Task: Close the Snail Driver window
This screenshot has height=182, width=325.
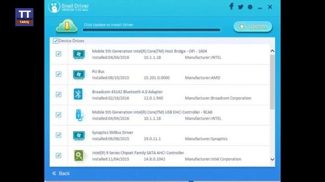Action: [x=270, y=7]
